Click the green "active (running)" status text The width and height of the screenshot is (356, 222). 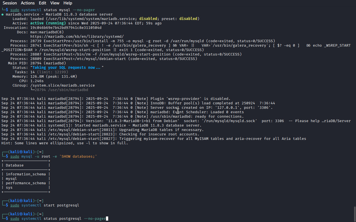48,23
